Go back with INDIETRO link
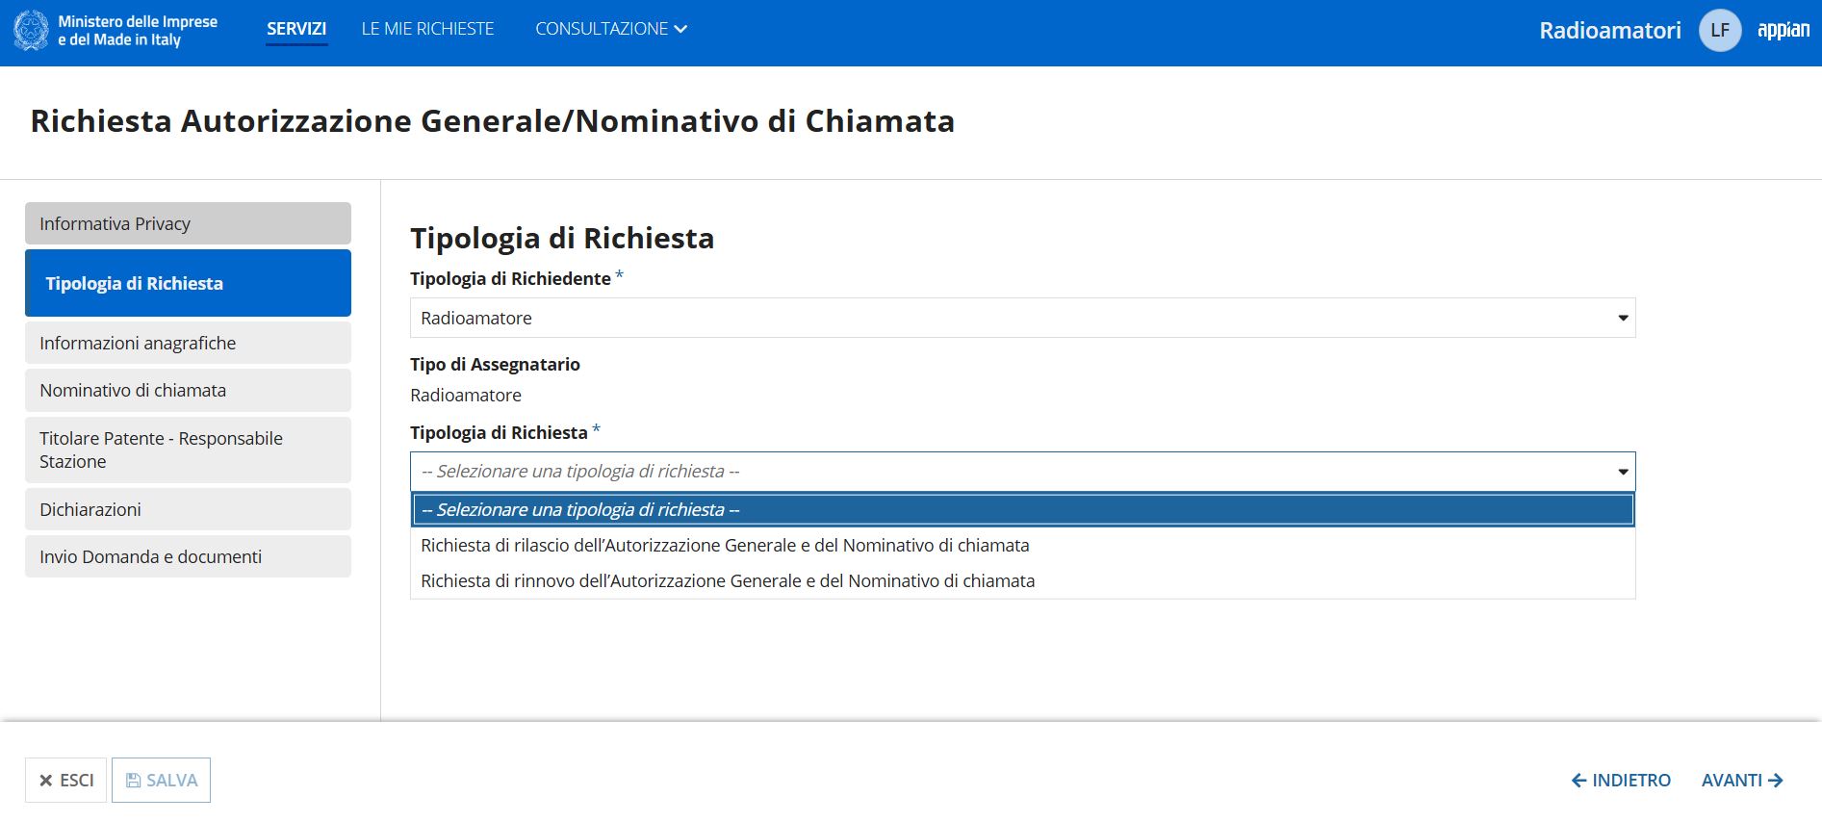The height and width of the screenshot is (822, 1822). pyautogui.click(x=1621, y=781)
